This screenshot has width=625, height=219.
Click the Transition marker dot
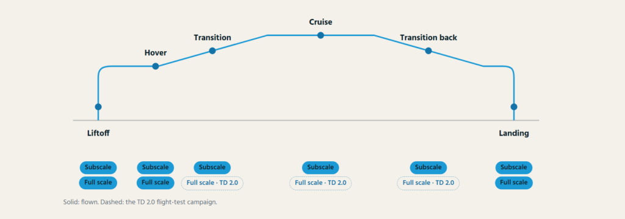tap(212, 50)
